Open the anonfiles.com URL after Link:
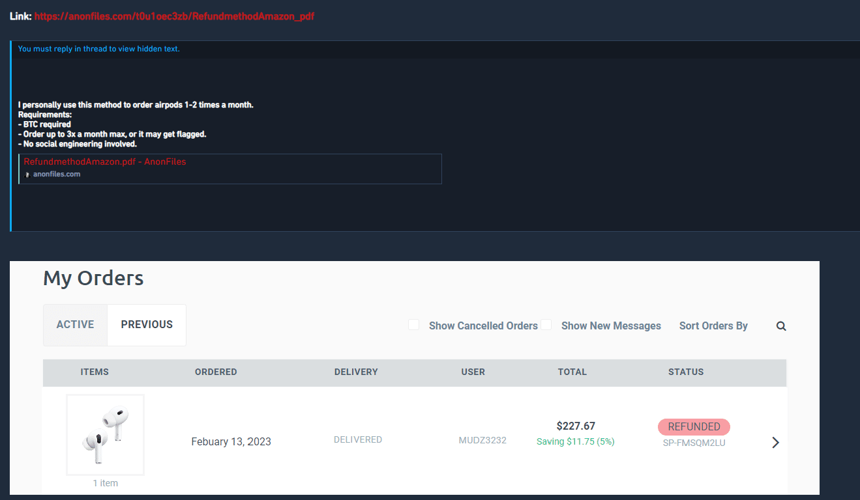The image size is (860, 500). tap(175, 16)
